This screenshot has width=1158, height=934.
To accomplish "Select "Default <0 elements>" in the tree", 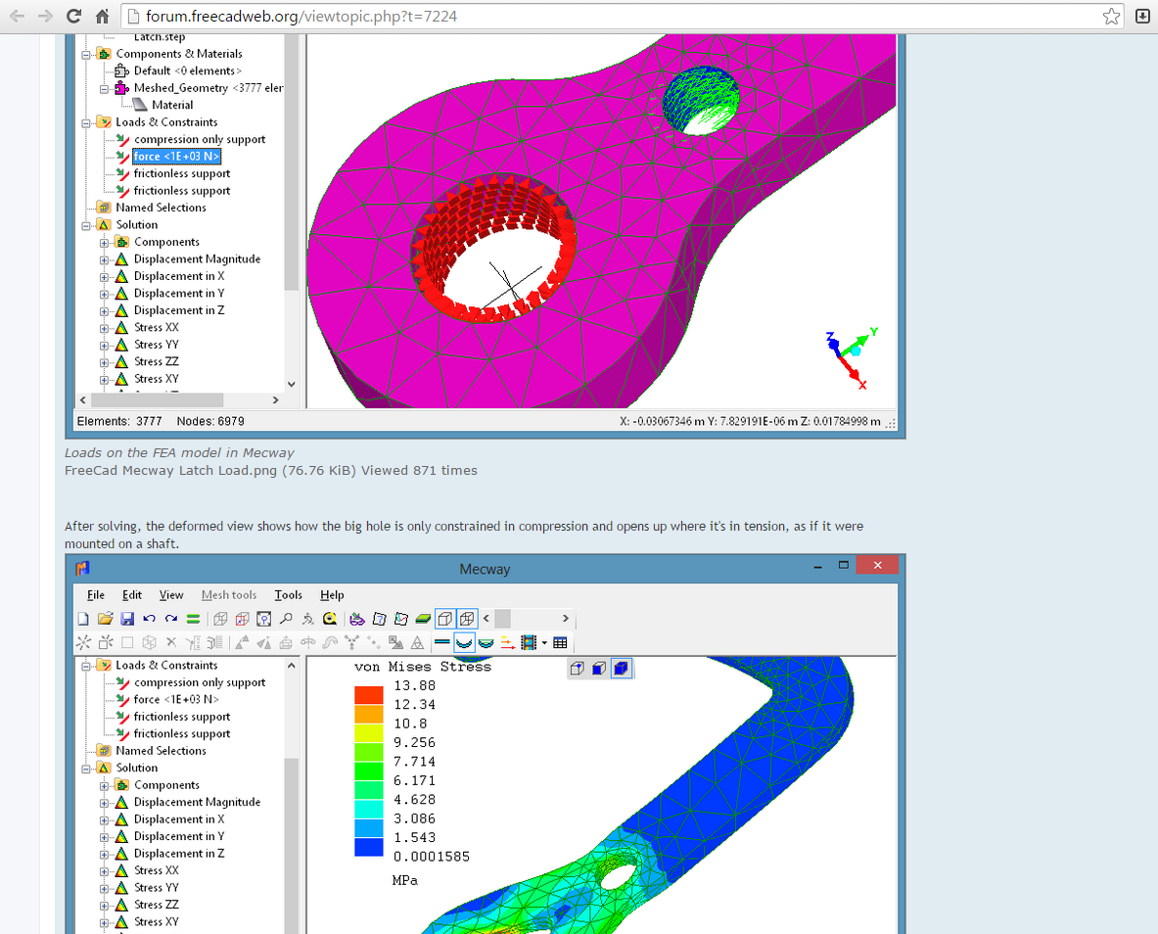I will 188,70.
